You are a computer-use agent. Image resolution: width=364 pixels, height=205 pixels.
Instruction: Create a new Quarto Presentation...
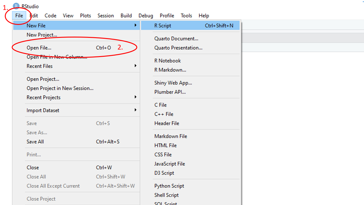[191, 48]
